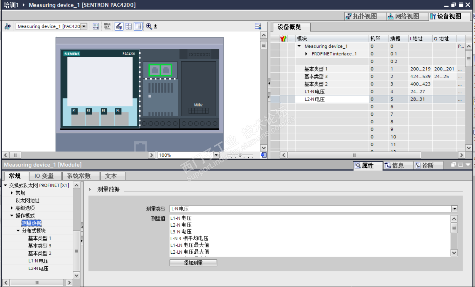Select L1-N电压 under 分布式模块 in tree

(x=38, y=261)
